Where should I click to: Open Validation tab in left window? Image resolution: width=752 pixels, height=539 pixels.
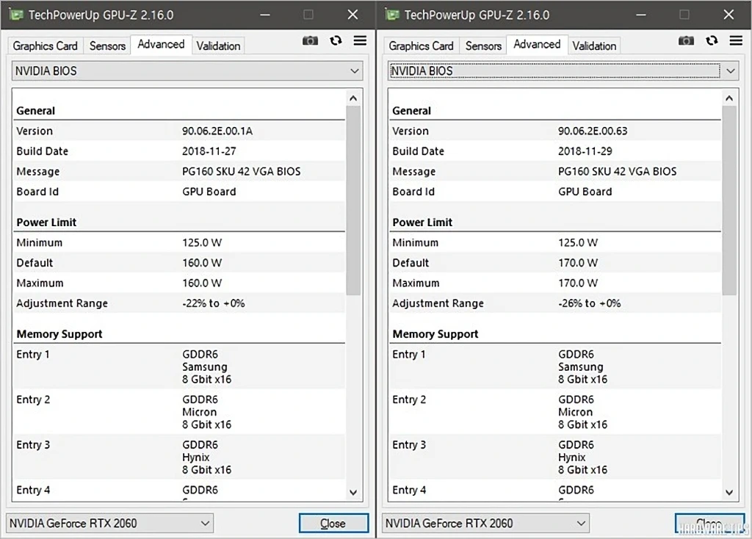218,46
